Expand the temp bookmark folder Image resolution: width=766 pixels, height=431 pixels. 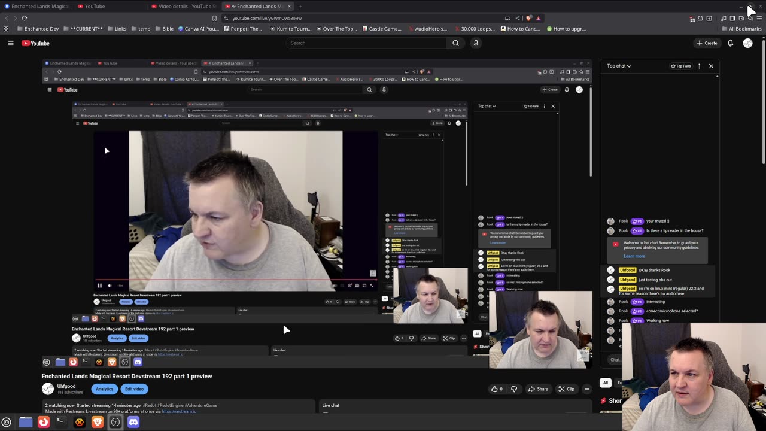coord(140,29)
